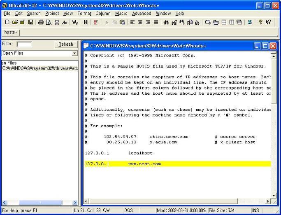Justify text with the toolbar icon

(156, 22)
